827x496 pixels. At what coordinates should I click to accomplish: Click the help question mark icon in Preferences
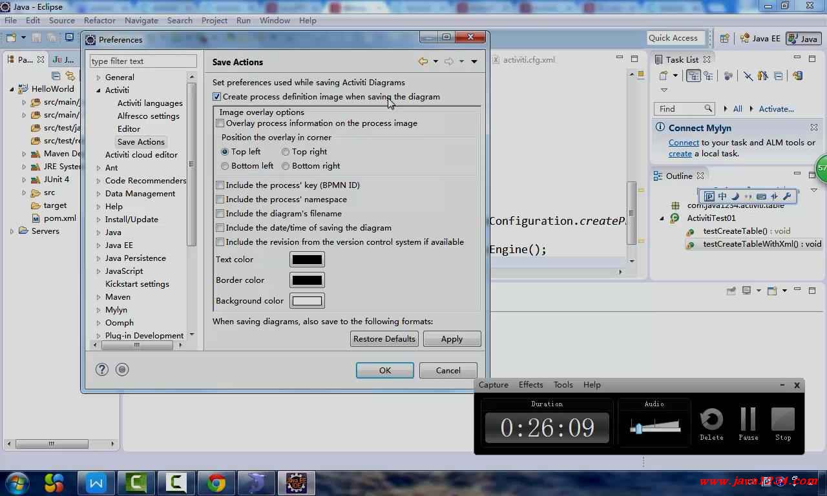102,369
